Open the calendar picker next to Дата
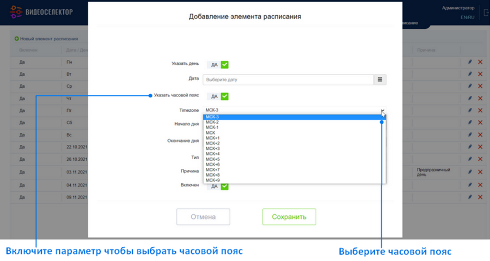490x261 pixels. coord(380,80)
